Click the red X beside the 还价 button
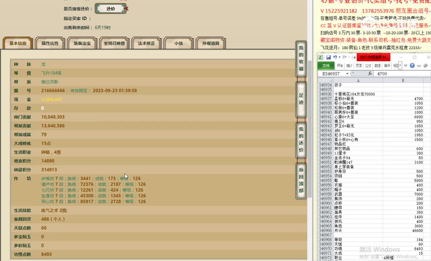This screenshot has height=261, width=431. (127, 9)
